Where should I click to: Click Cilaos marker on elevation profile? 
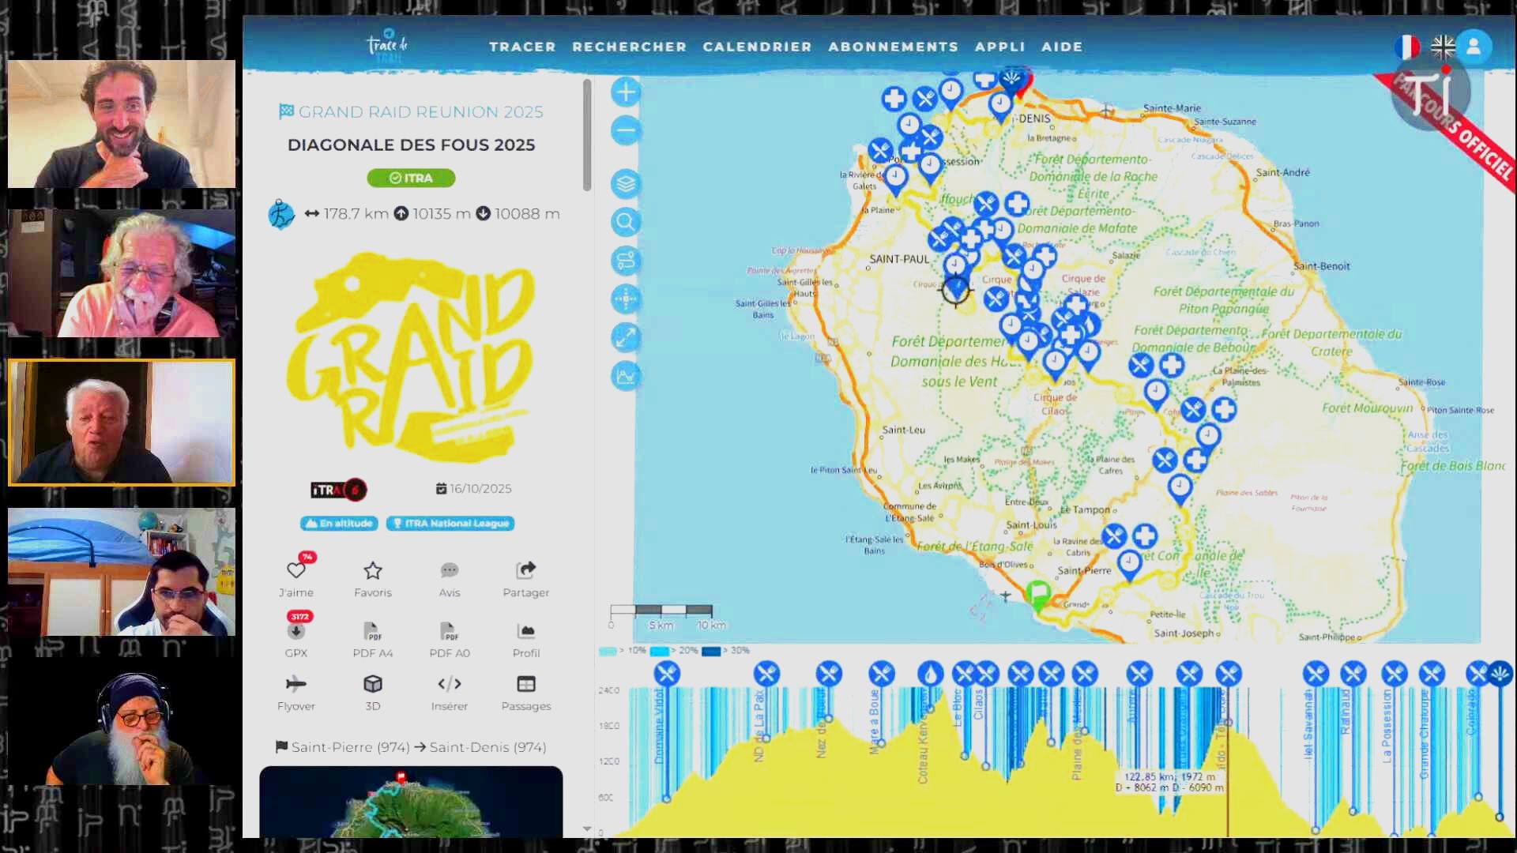pyautogui.click(x=986, y=674)
